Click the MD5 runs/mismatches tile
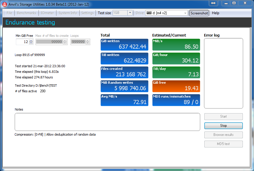 tap(176, 100)
